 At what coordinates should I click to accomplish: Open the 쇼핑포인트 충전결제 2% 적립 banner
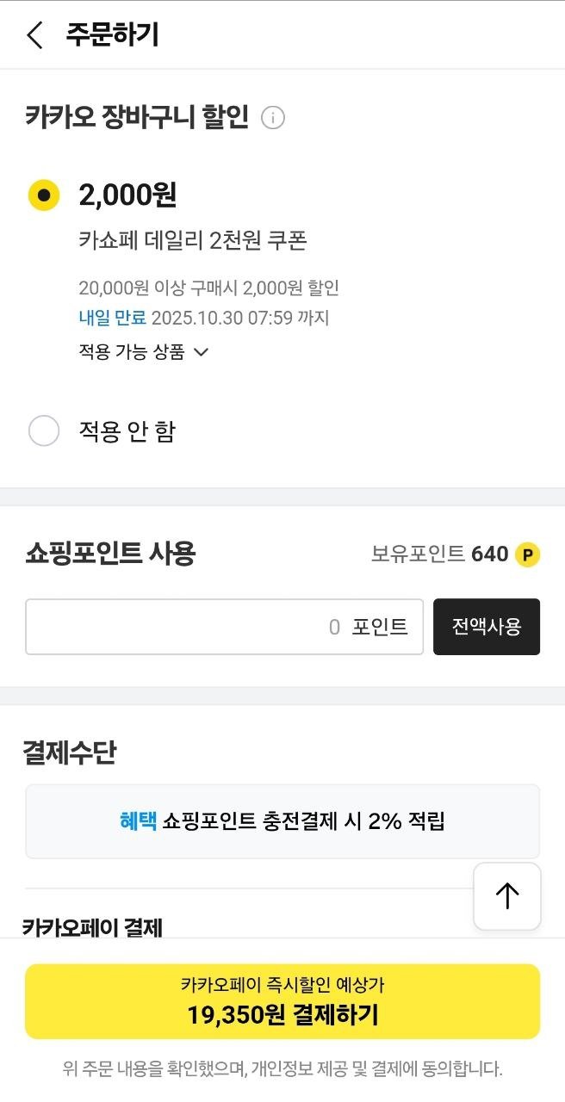(282, 821)
